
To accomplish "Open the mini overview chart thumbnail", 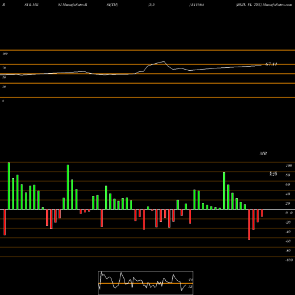I will [146, 283].
